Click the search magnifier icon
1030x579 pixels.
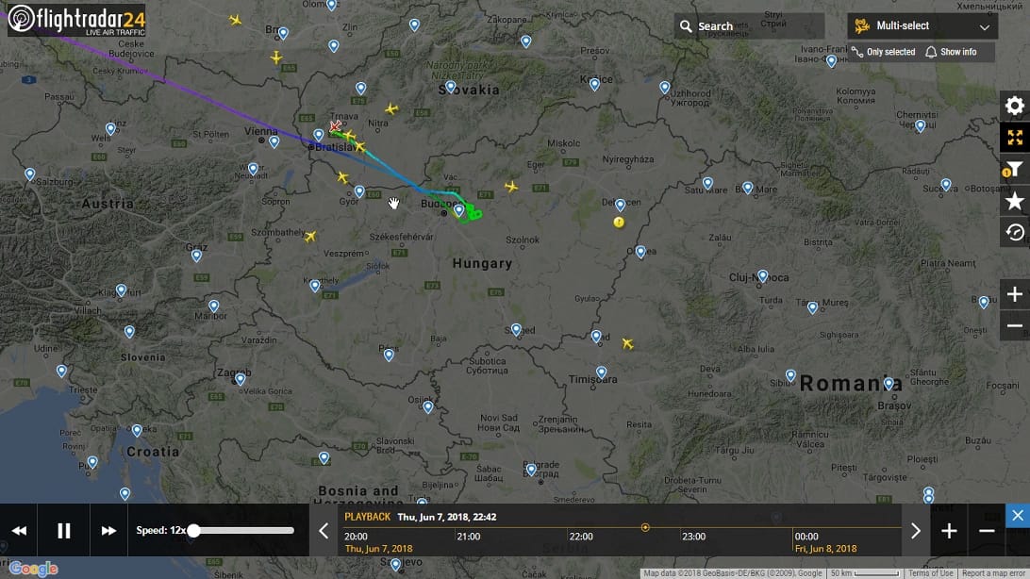(686, 26)
